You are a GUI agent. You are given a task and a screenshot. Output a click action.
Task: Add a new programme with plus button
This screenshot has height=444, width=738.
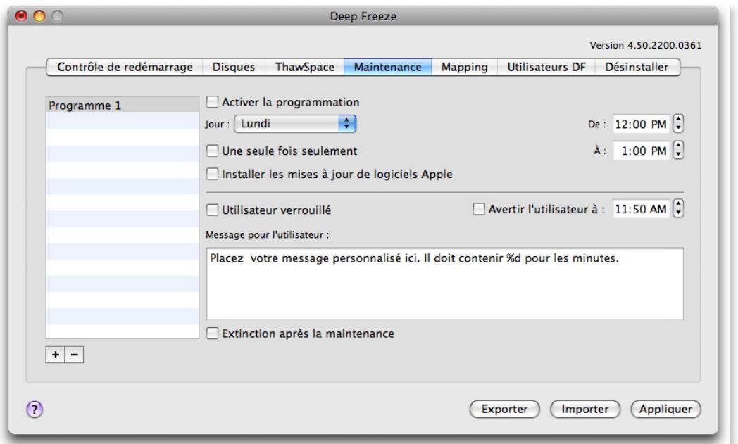55,355
